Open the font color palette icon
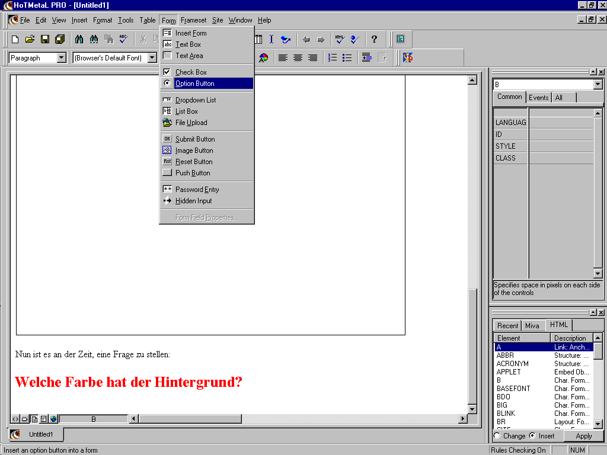 tap(263, 58)
